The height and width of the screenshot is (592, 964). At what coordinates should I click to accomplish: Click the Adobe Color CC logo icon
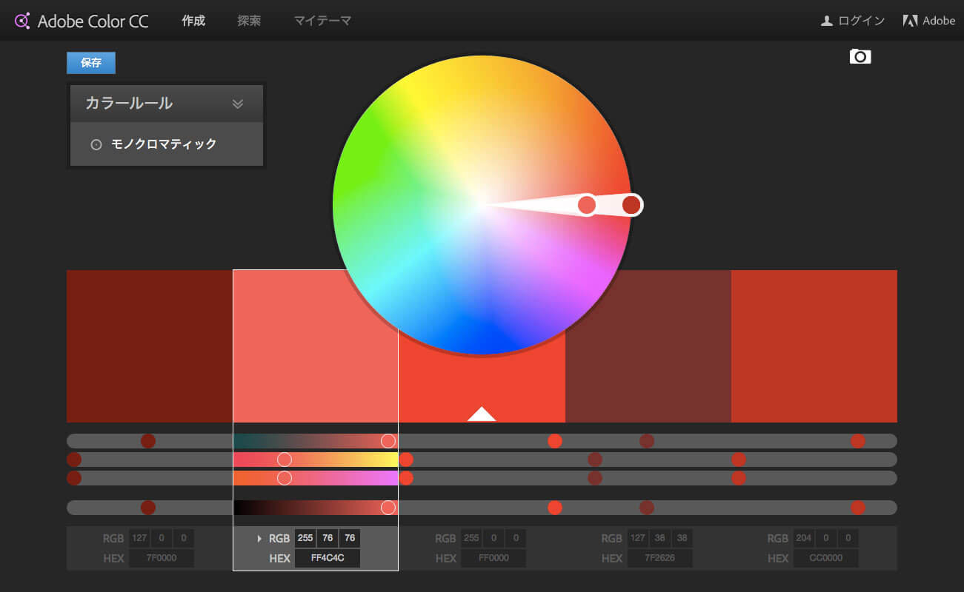coord(22,21)
